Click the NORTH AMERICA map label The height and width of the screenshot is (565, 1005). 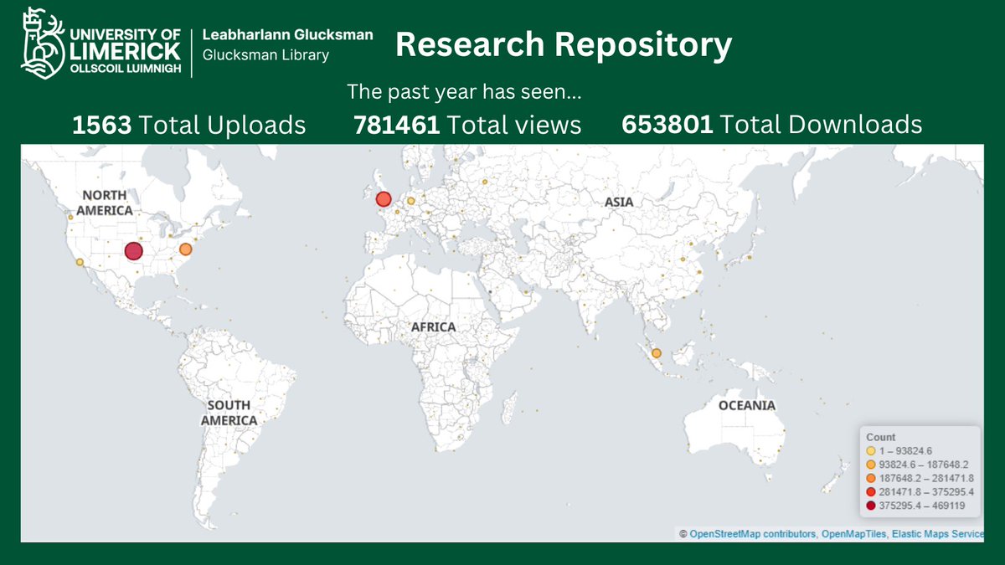pos(106,203)
